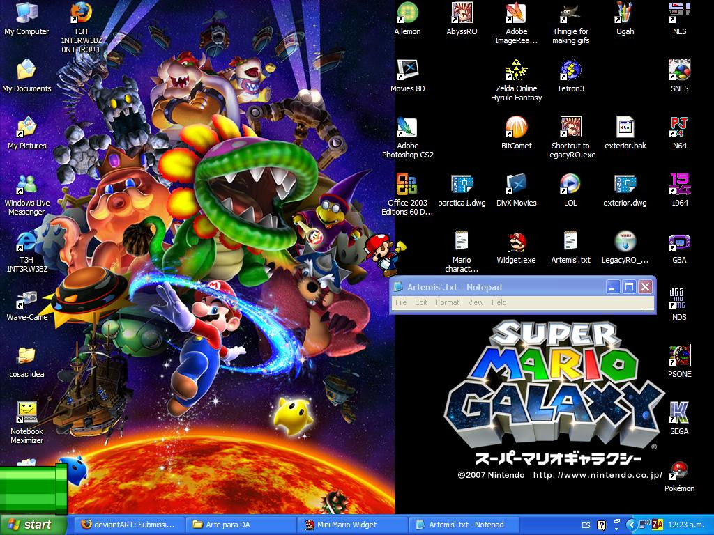
Task: Click the ES language indicator
Action: [586, 525]
